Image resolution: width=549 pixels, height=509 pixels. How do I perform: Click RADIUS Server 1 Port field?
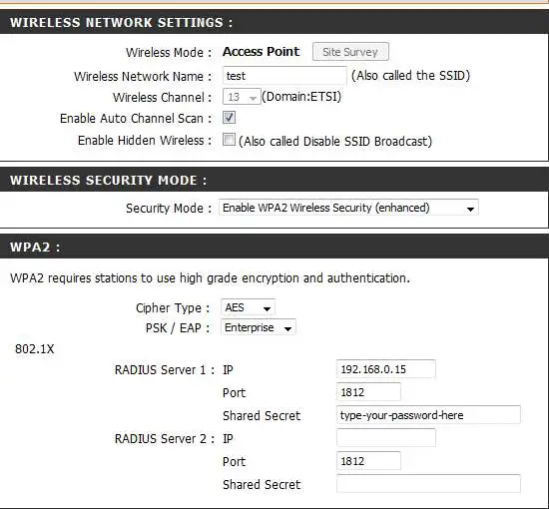pyautogui.click(x=368, y=392)
